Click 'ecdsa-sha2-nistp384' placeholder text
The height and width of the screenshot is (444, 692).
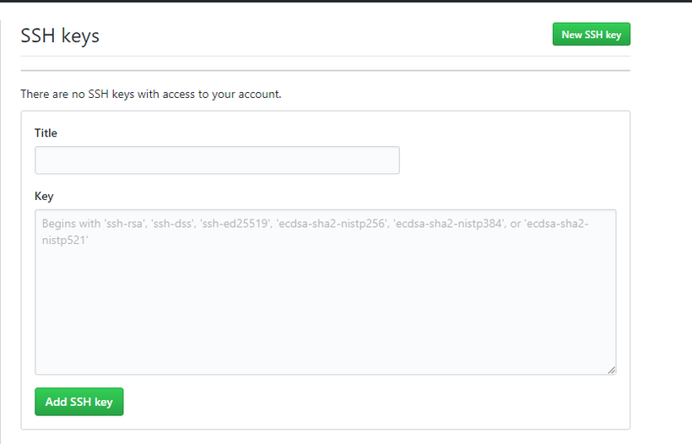(450, 224)
